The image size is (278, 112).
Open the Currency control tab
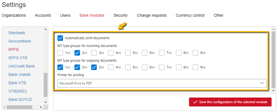tap(190, 15)
